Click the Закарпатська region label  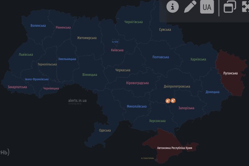tap(17, 87)
